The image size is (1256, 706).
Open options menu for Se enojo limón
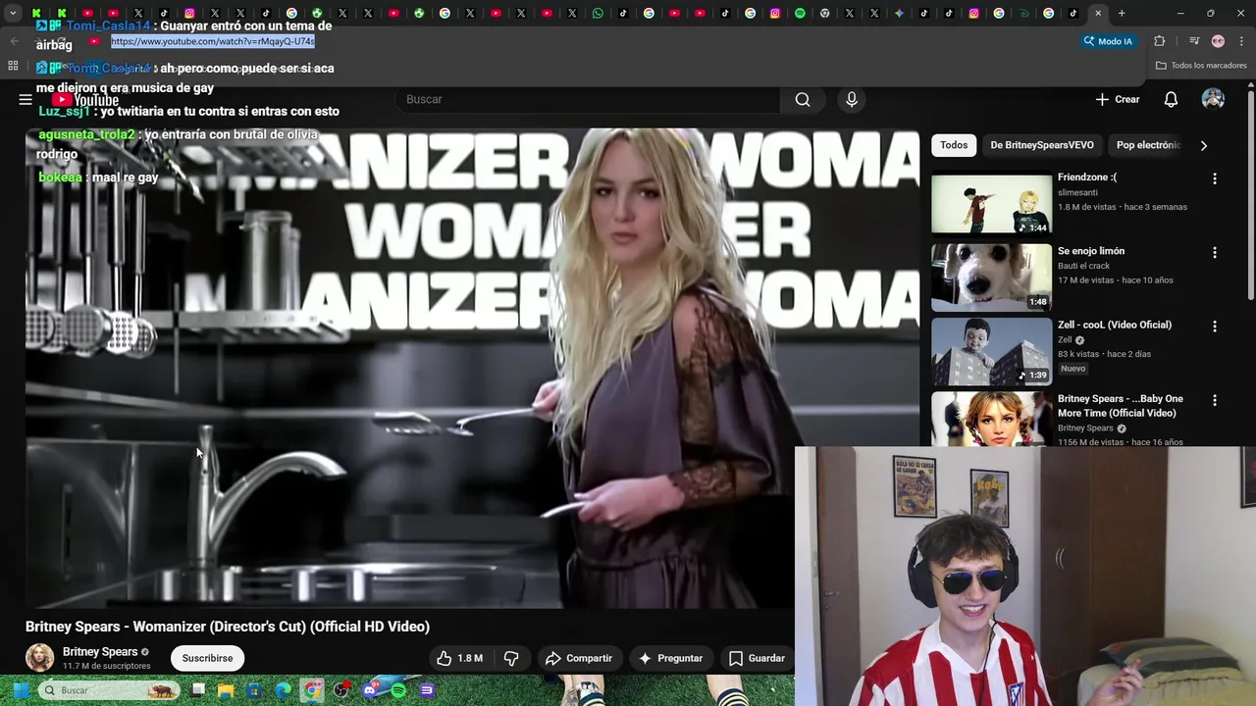[1215, 252]
